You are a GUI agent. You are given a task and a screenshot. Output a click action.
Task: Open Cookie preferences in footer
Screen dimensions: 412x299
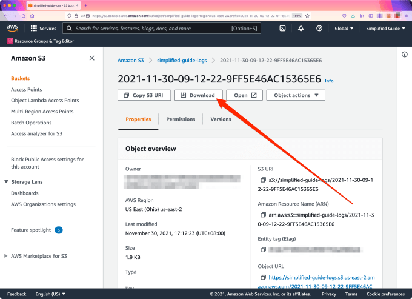(386, 294)
